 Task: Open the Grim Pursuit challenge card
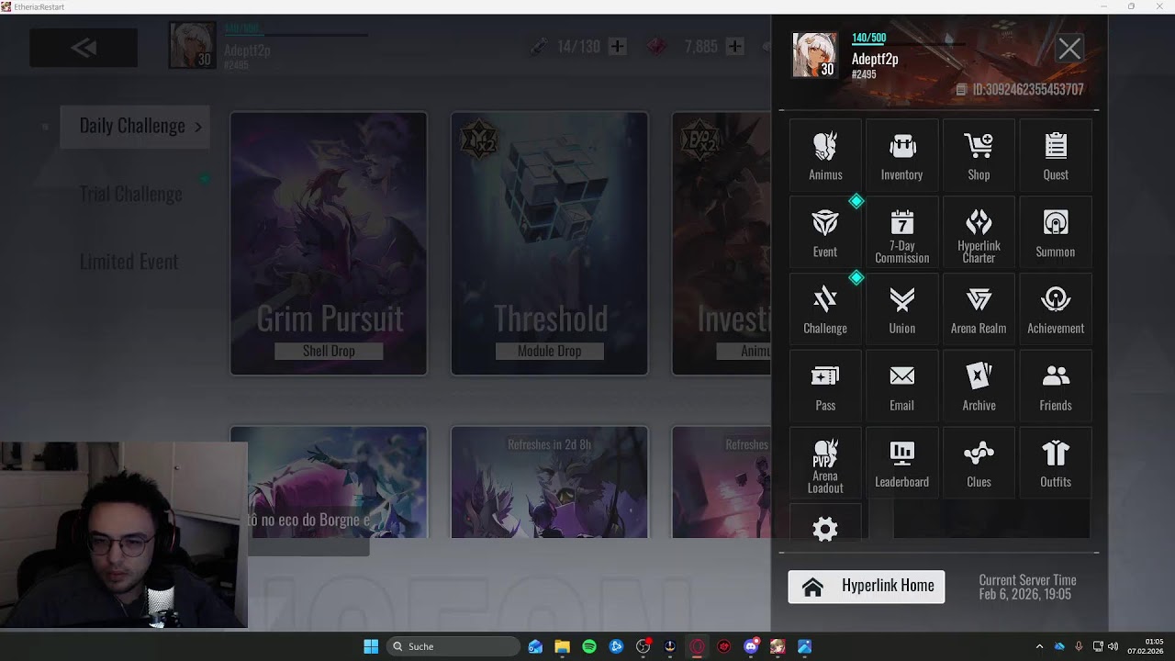point(329,243)
